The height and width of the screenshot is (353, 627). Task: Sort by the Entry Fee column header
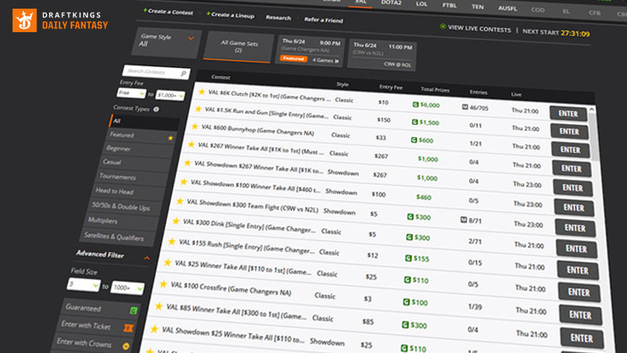click(x=390, y=87)
